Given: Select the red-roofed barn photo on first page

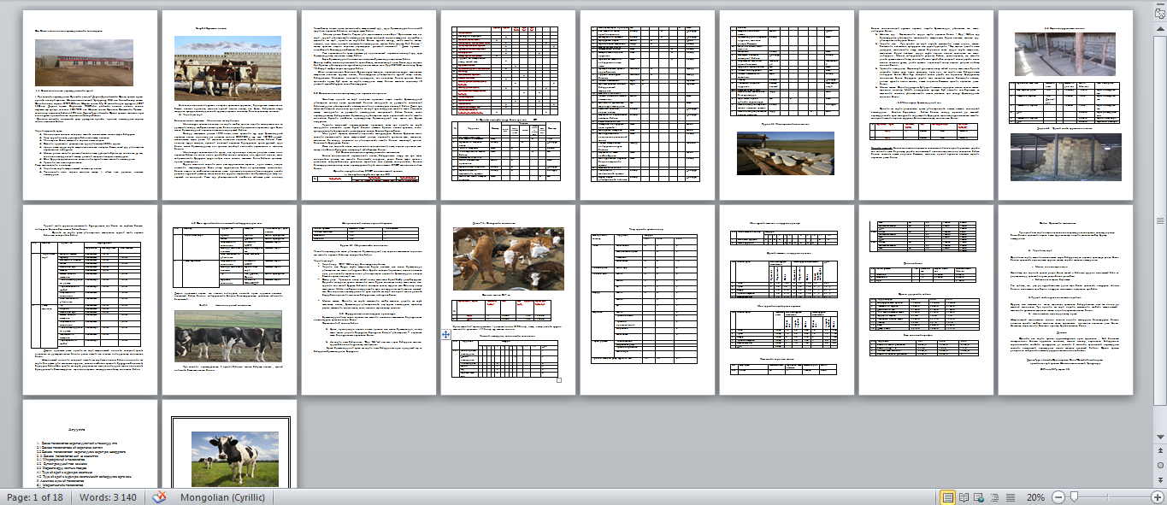Looking at the screenshot, I should click(84, 62).
